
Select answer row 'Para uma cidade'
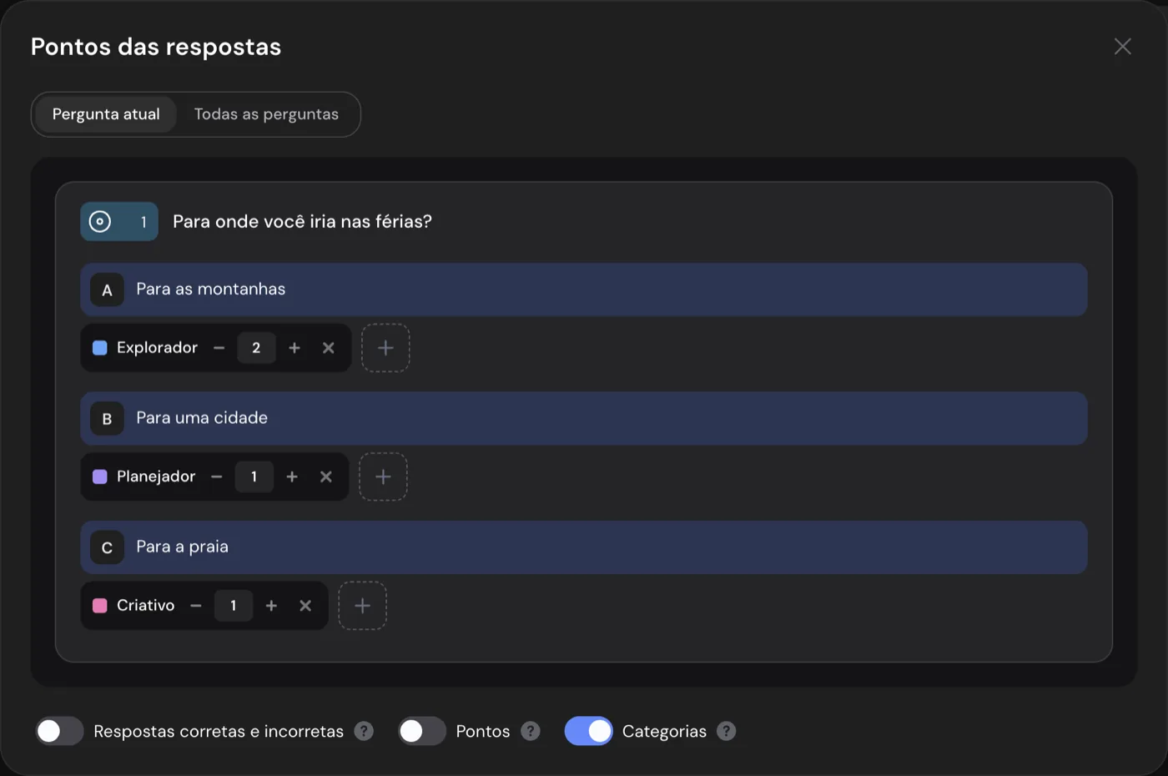point(584,418)
